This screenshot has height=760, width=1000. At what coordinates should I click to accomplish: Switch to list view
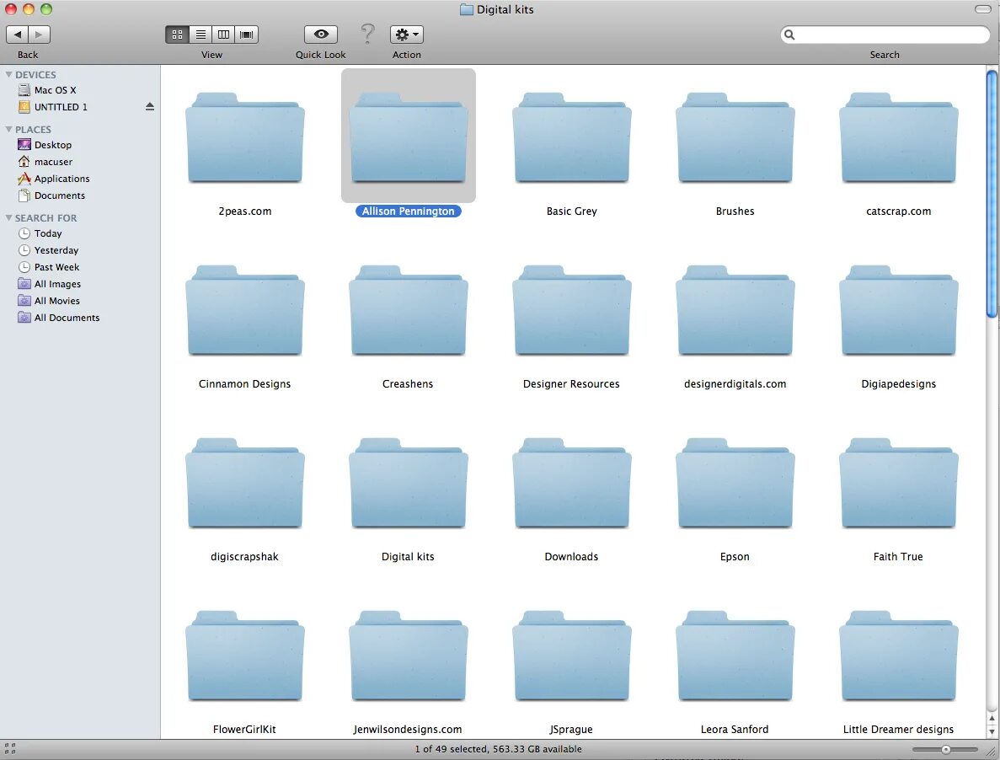point(201,35)
